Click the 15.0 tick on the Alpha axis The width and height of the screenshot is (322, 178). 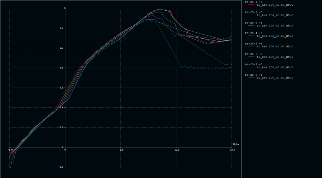(x=232, y=150)
